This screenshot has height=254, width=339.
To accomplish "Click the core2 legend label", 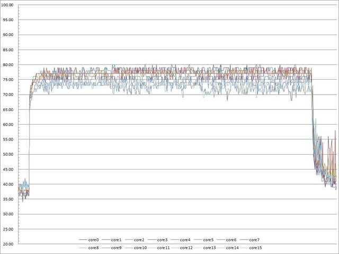I will [x=140, y=240].
